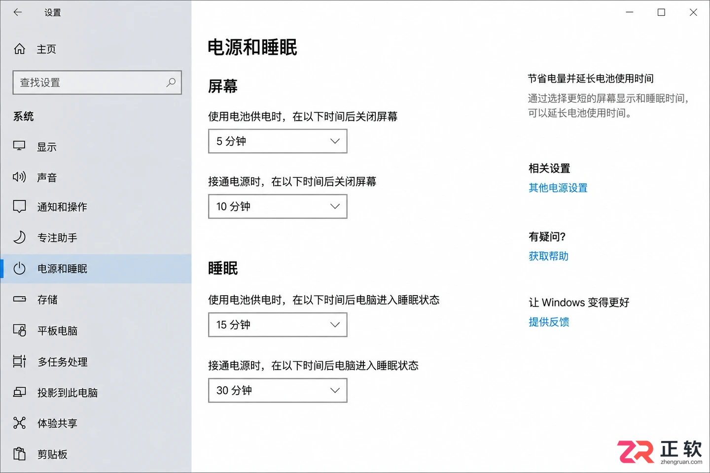Image resolution: width=710 pixels, height=473 pixels.
Task: Click the moon icon for 专注助手
Action: (19, 237)
